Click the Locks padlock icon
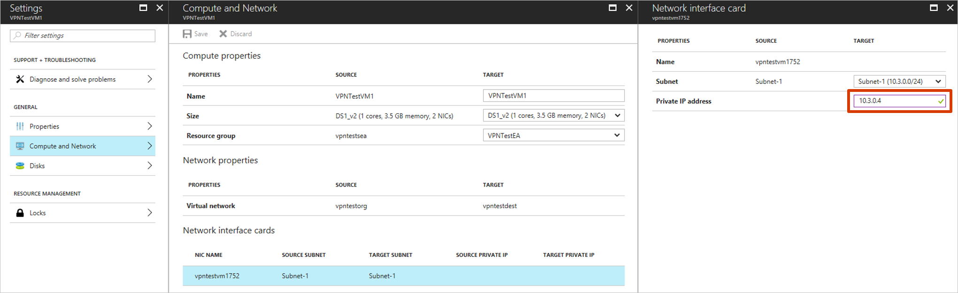Image resolution: width=958 pixels, height=293 pixels. click(x=20, y=213)
